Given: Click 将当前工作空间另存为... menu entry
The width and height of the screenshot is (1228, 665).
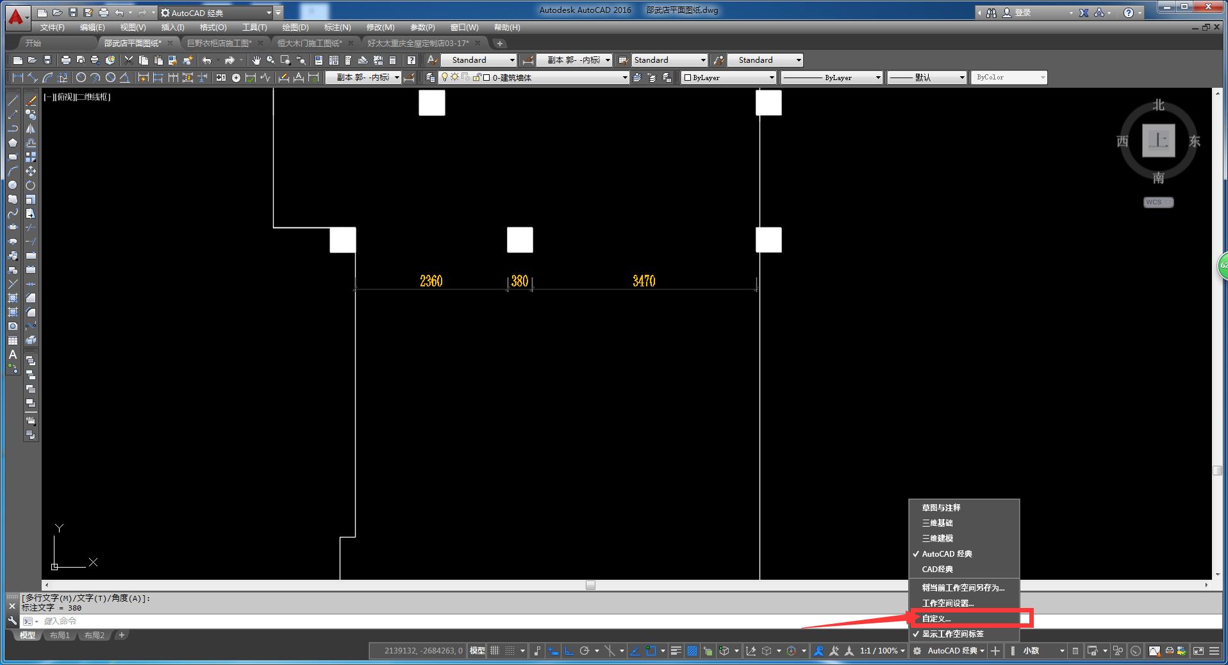Looking at the screenshot, I should [x=964, y=587].
